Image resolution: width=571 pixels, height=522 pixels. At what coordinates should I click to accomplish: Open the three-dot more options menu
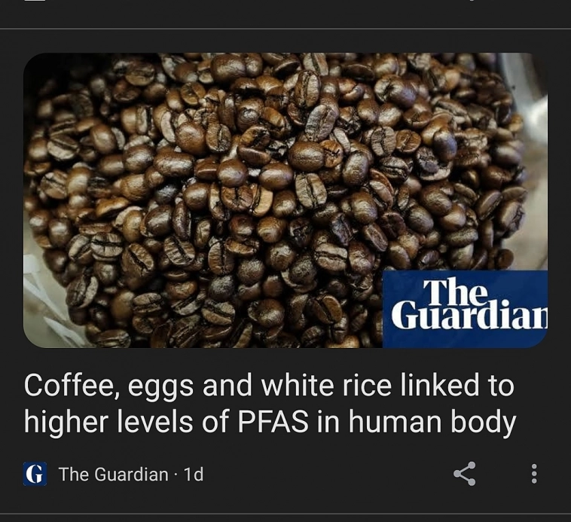pos(534,474)
